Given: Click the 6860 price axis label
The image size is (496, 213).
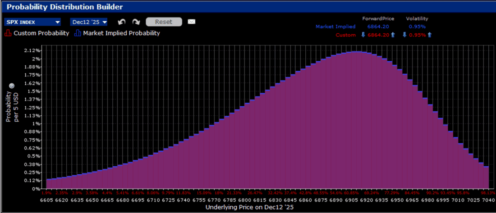Looking at the screenshot, I should click(306, 200).
